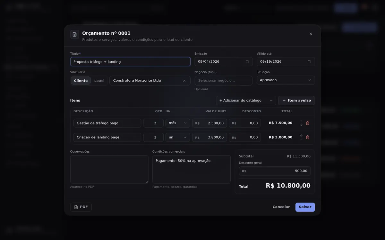Image resolution: width=385 pixels, height=240 pixels.
Task: Click the Subtotal value R$ 11.300,00
Action: pyautogui.click(x=299, y=156)
